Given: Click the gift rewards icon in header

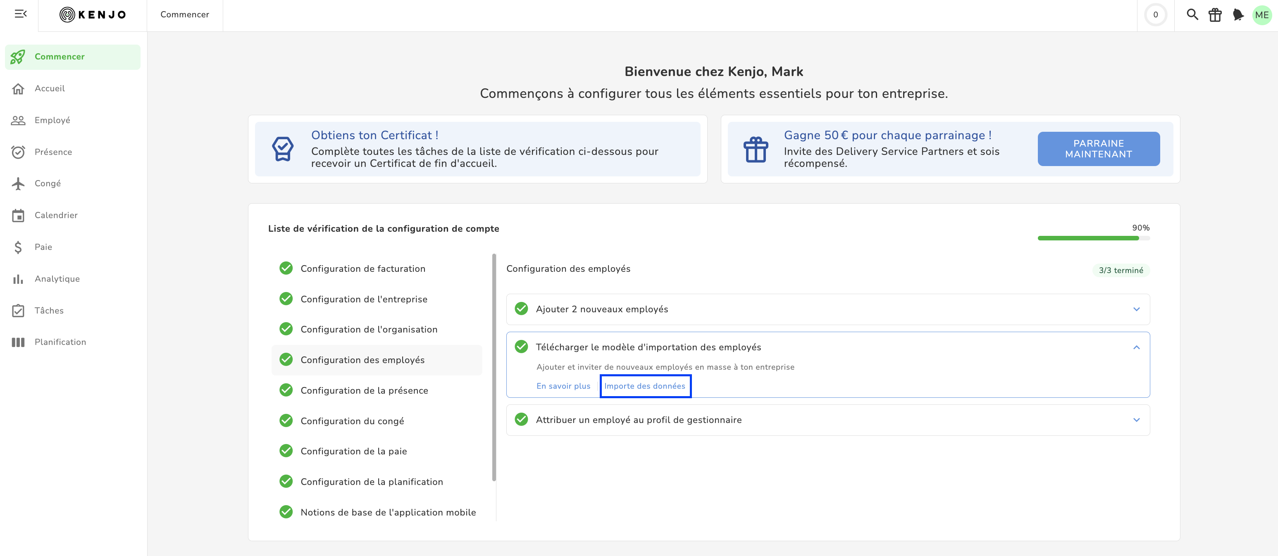Looking at the screenshot, I should (x=1215, y=15).
